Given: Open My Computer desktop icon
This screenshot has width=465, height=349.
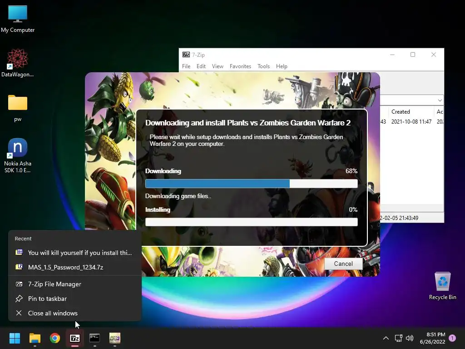Looking at the screenshot, I should tap(18, 18).
